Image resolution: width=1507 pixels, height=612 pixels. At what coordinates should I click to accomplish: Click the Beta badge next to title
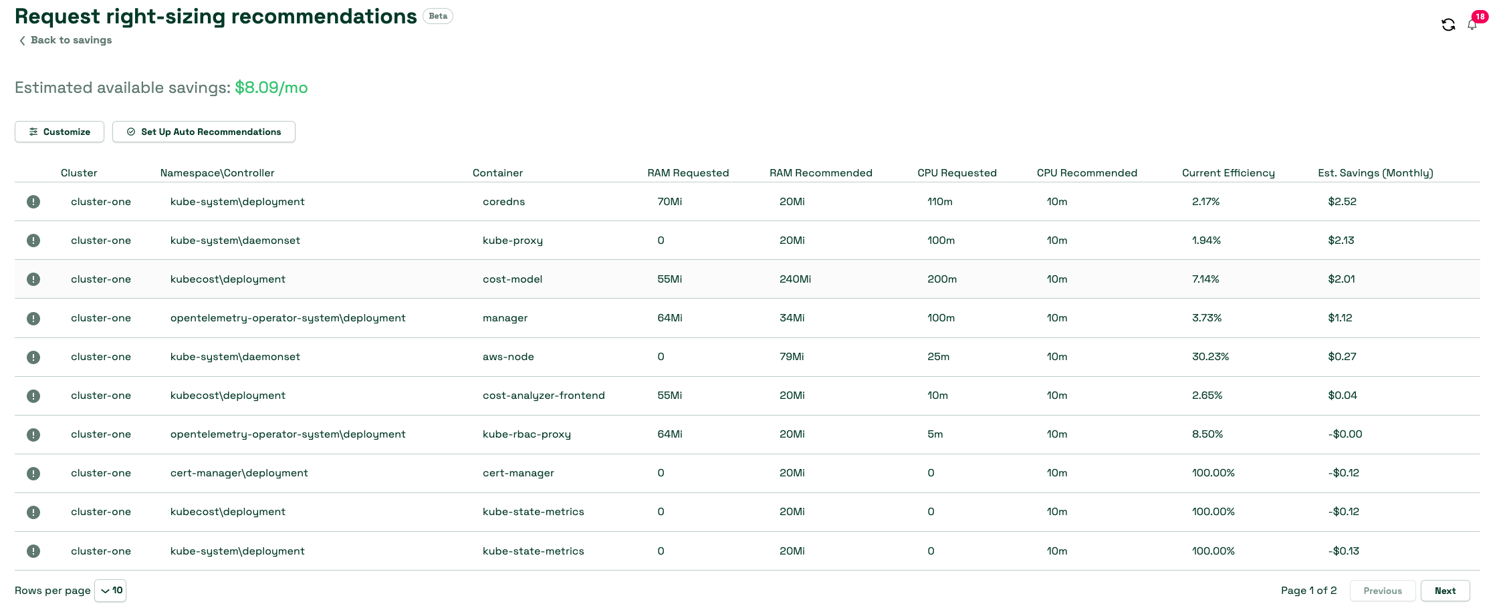438,16
